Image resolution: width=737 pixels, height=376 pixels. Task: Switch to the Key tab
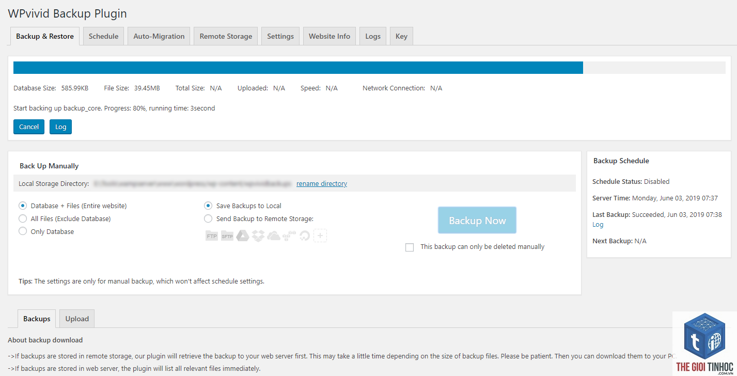401,36
